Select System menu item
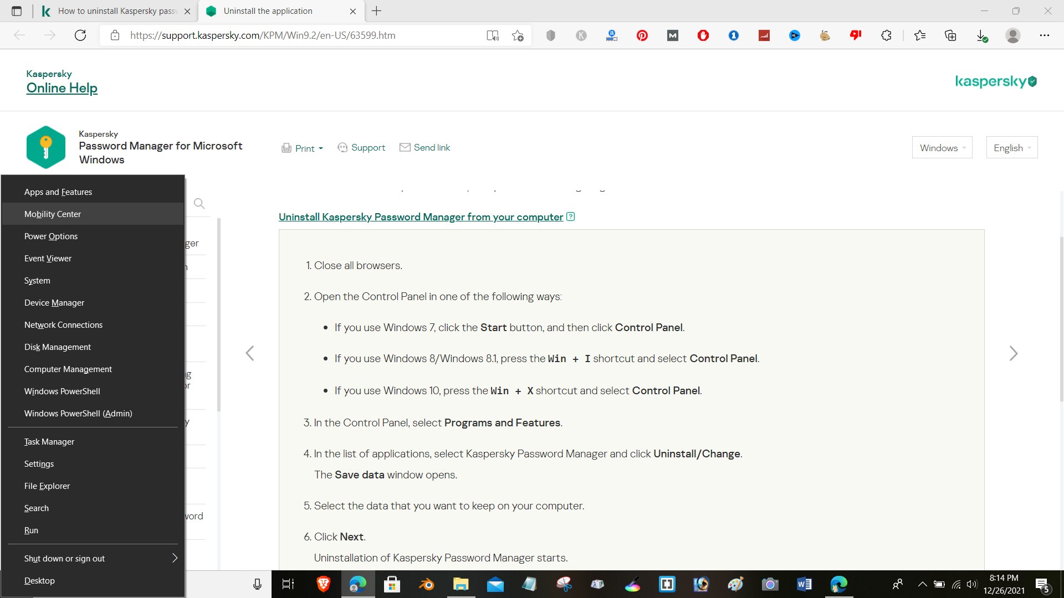Viewport: 1064px width, 598px height. (93, 280)
